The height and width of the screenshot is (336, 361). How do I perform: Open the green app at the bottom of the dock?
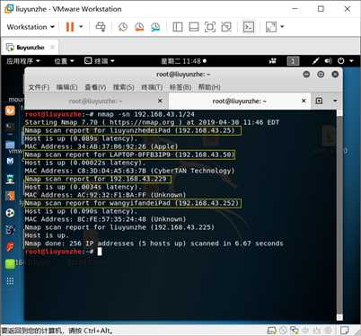[x=10, y=264]
